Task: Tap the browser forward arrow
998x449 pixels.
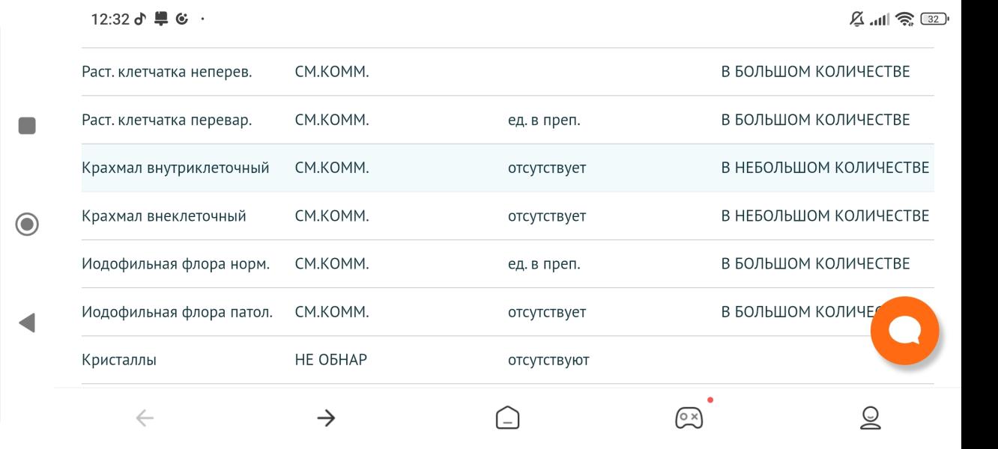Action: (x=326, y=418)
